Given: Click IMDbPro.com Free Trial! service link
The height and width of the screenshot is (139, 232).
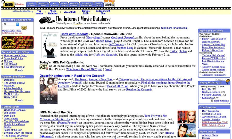Looking at the screenshot, I should (x=215, y=122).
